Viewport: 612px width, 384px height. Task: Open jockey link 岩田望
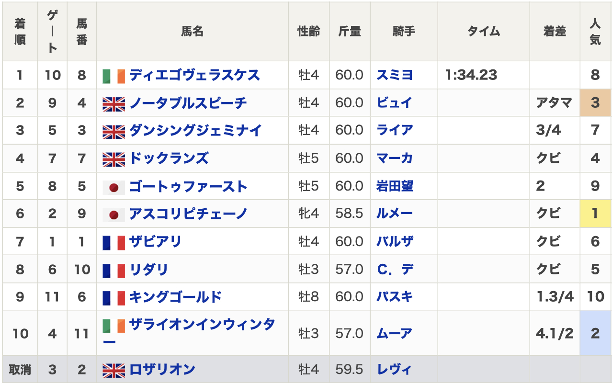coord(395,186)
